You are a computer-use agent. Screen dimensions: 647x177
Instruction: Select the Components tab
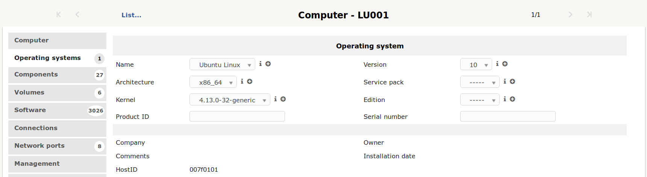pyautogui.click(x=57, y=75)
